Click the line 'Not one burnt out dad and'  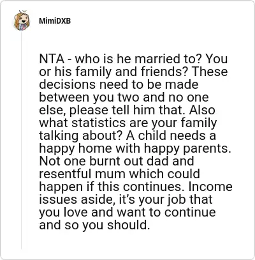coord(117,161)
